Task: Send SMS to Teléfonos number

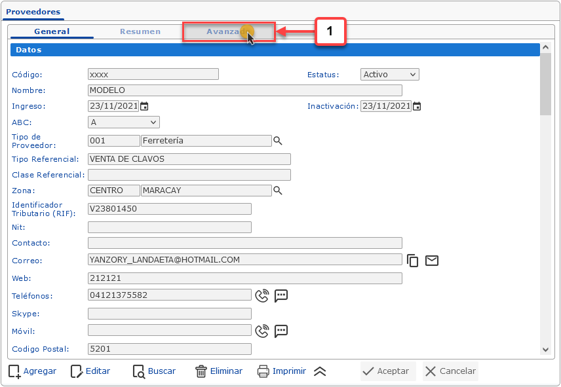Action: [281, 295]
